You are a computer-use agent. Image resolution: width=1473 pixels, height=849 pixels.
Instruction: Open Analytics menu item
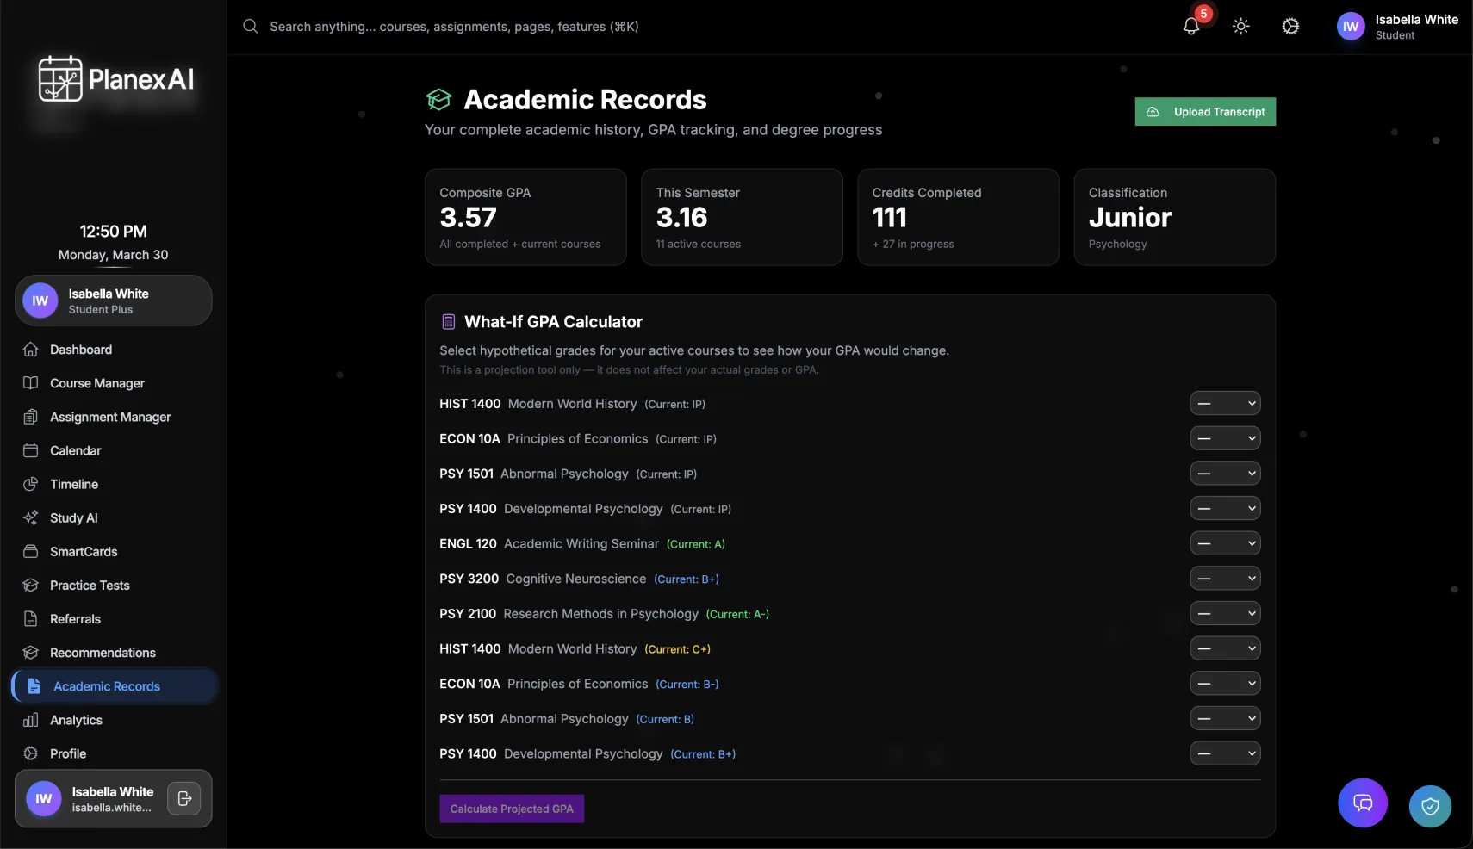113,720
